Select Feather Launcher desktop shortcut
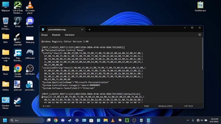The height and width of the screenshot is (124, 221). [x=18, y=39]
